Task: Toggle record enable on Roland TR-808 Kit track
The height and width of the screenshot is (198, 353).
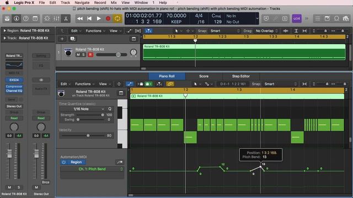Action: [x=90, y=54]
